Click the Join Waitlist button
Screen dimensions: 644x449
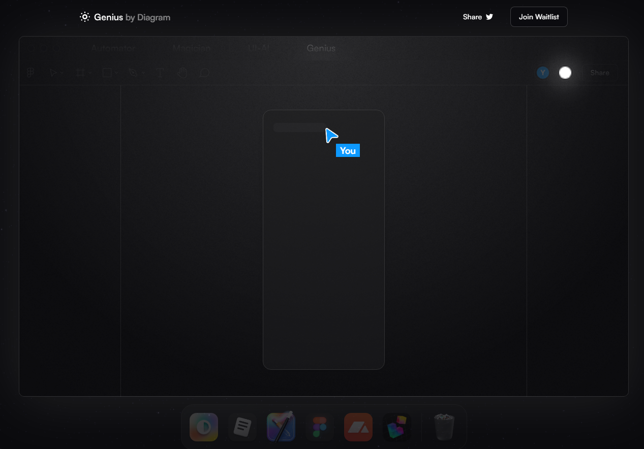[x=539, y=17]
